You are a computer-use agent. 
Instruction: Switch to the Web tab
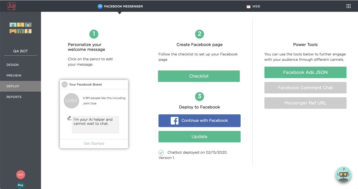click(253, 6)
